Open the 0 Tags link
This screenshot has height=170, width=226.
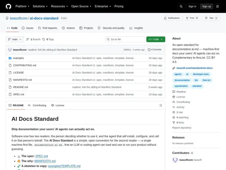click(x=48, y=39)
